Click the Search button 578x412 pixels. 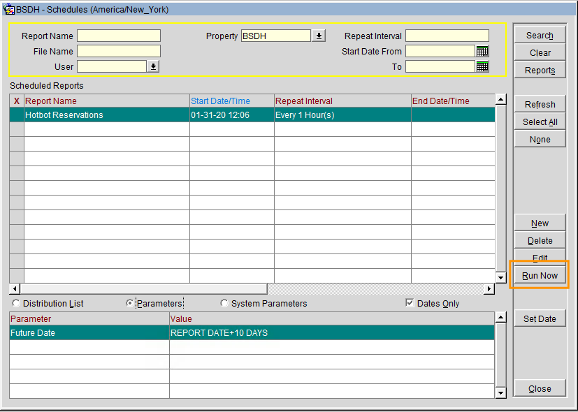click(x=540, y=36)
